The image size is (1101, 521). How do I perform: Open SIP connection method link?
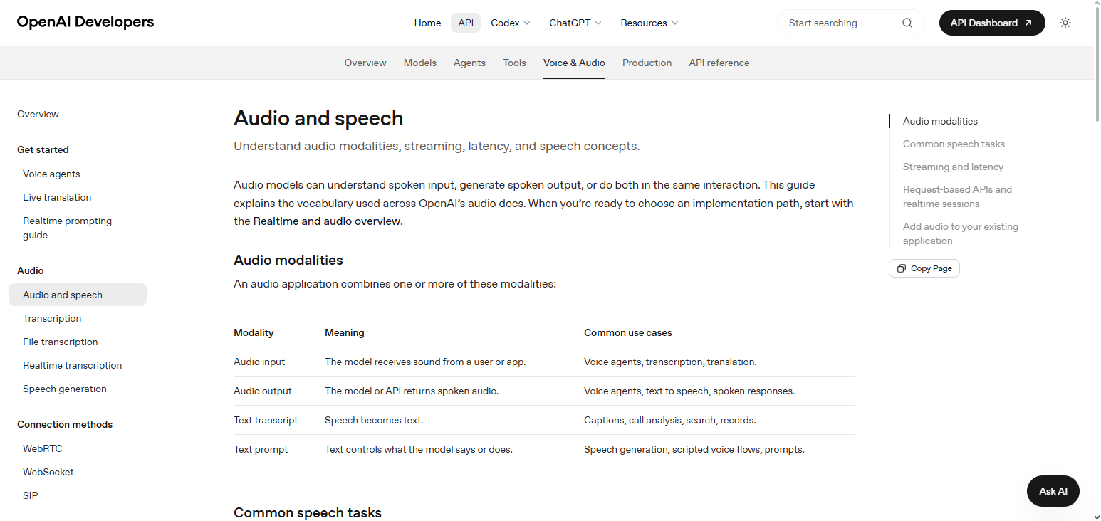(x=31, y=495)
